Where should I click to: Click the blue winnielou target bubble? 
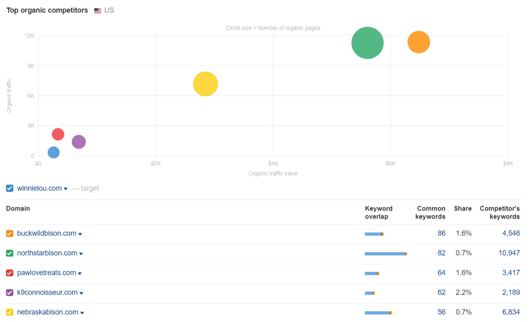click(54, 152)
